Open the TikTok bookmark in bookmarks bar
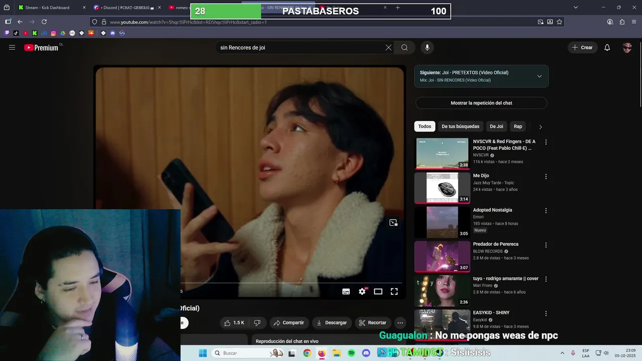Viewport: 642px width, 361px height. (x=16, y=33)
